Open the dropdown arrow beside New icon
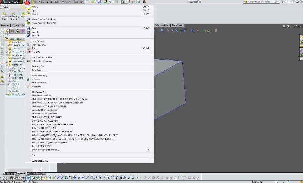 click(89, 2)
